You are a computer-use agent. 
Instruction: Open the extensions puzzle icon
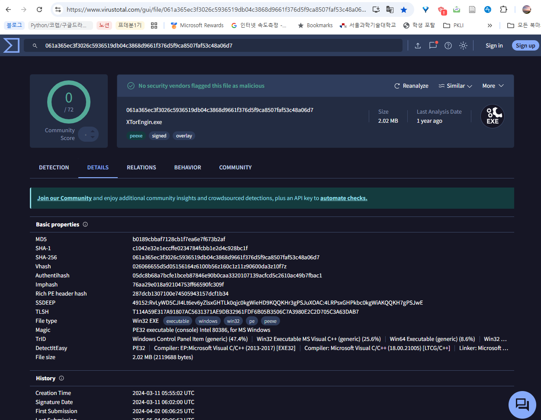[503, 9]
